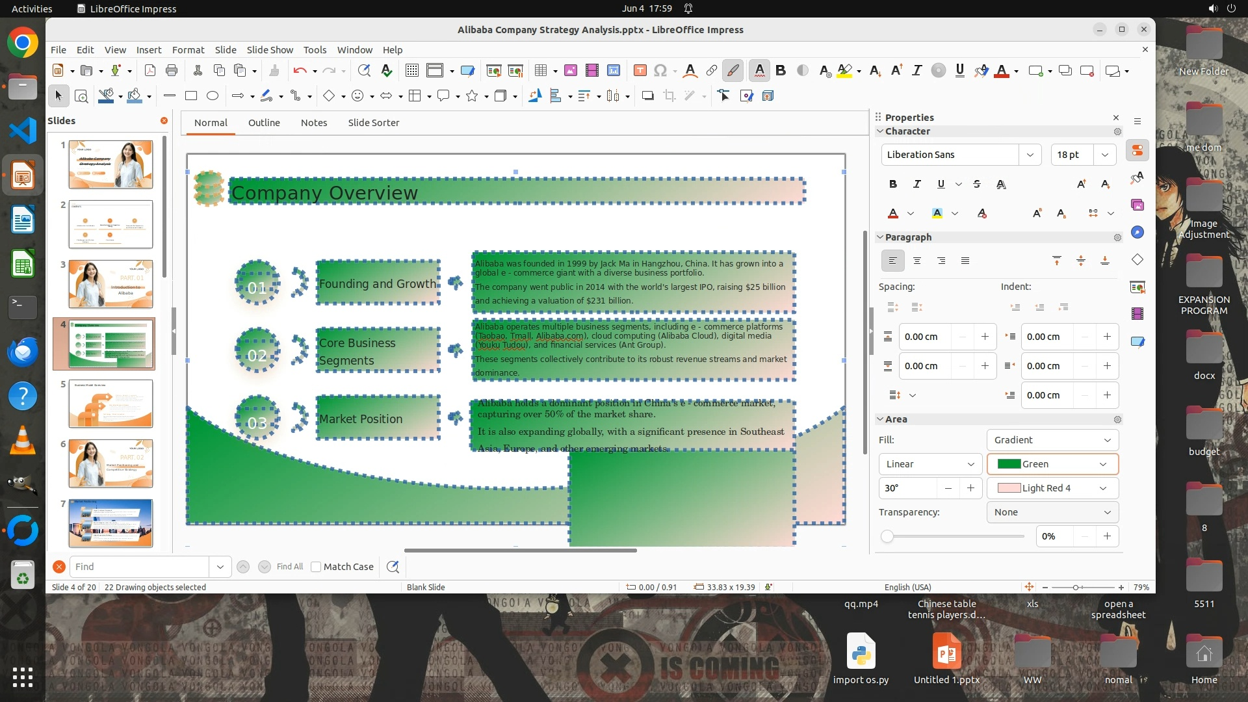
Task: Collapse the Paragraph section
Action: [880, 237]
